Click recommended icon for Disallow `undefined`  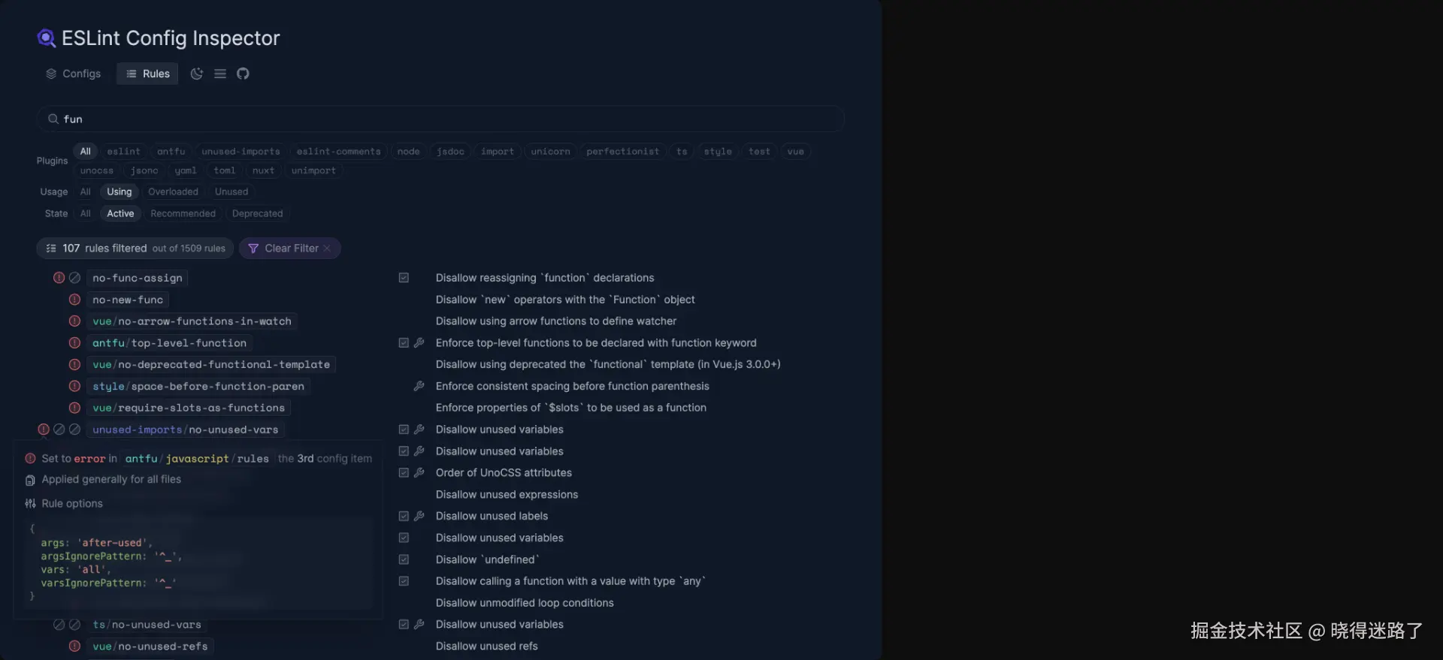coord(404,559)
